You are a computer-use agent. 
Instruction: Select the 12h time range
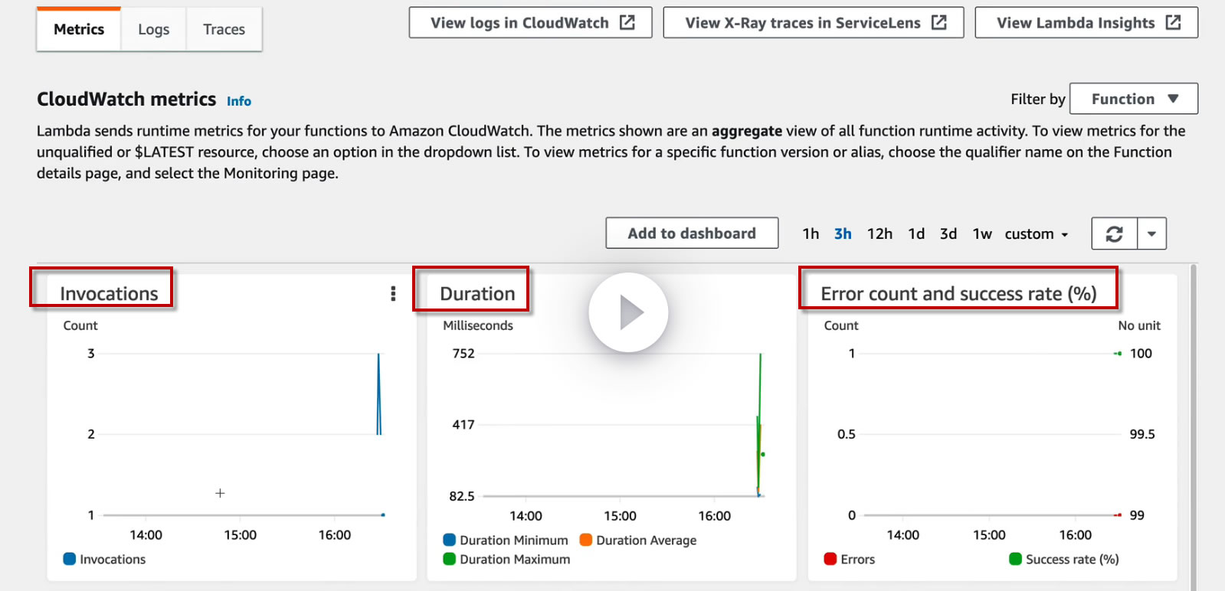[879, 233]
